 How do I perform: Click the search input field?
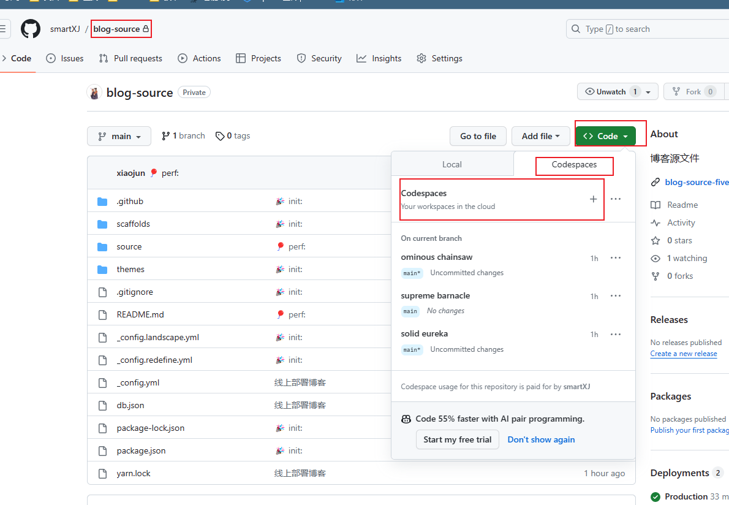pos(649,29)
